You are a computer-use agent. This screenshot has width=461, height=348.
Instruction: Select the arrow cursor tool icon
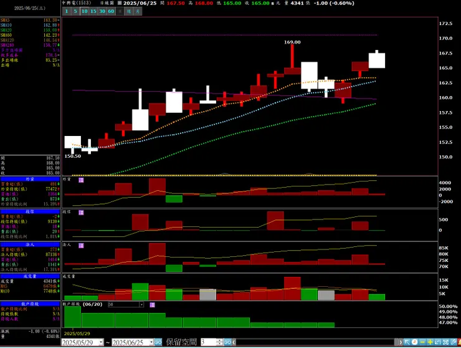pos(407,342)
